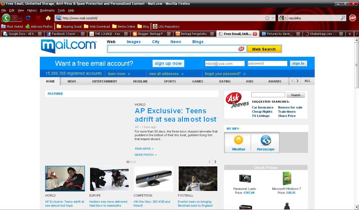Open the History menu
Viewport: 359px width, 210px height.
click(32, 10)
